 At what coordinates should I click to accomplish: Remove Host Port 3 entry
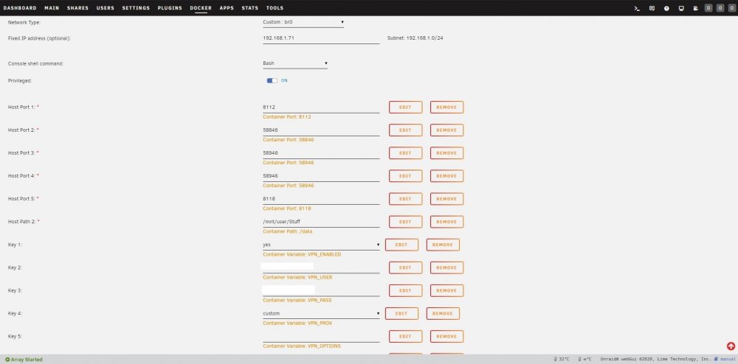coord(446,153)
